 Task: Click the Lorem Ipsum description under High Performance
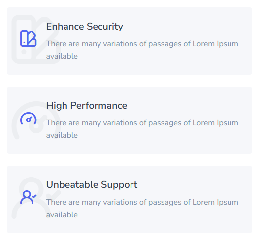[x=142, y=129]
